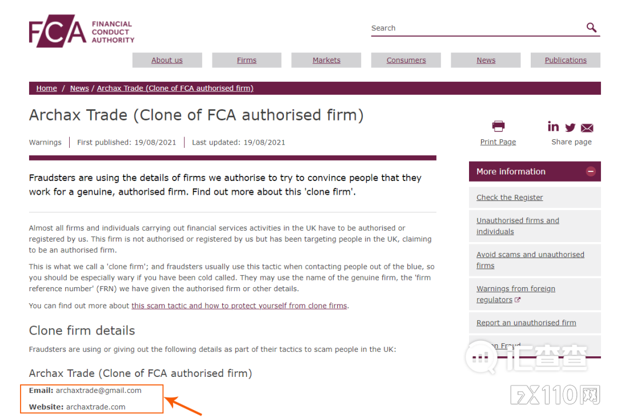Open the About us menu

click(x=167, y=60)
